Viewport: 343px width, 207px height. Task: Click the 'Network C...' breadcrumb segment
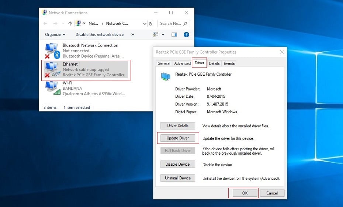pos(117,23)
